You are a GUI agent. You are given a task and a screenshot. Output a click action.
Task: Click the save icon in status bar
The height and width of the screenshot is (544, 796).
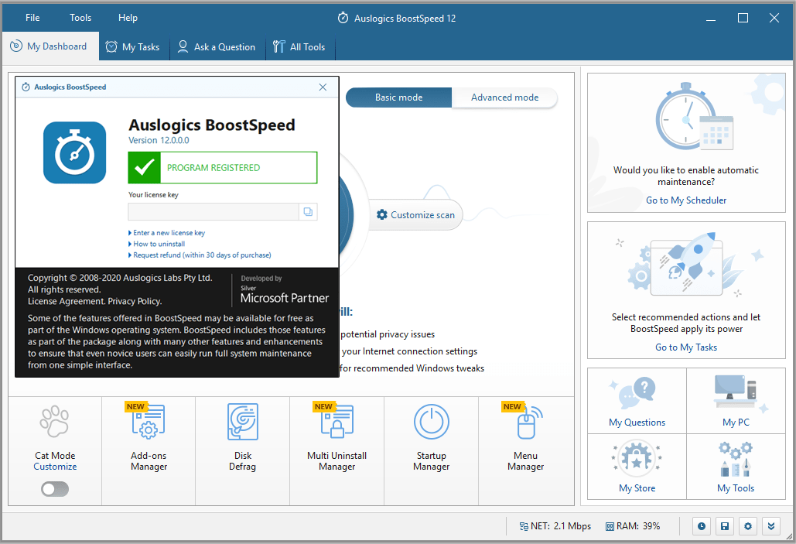pyautogui.click(x=725, y=526)
